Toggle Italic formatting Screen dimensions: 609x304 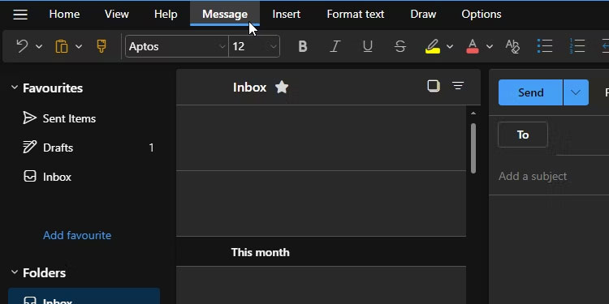click(335, 46)
